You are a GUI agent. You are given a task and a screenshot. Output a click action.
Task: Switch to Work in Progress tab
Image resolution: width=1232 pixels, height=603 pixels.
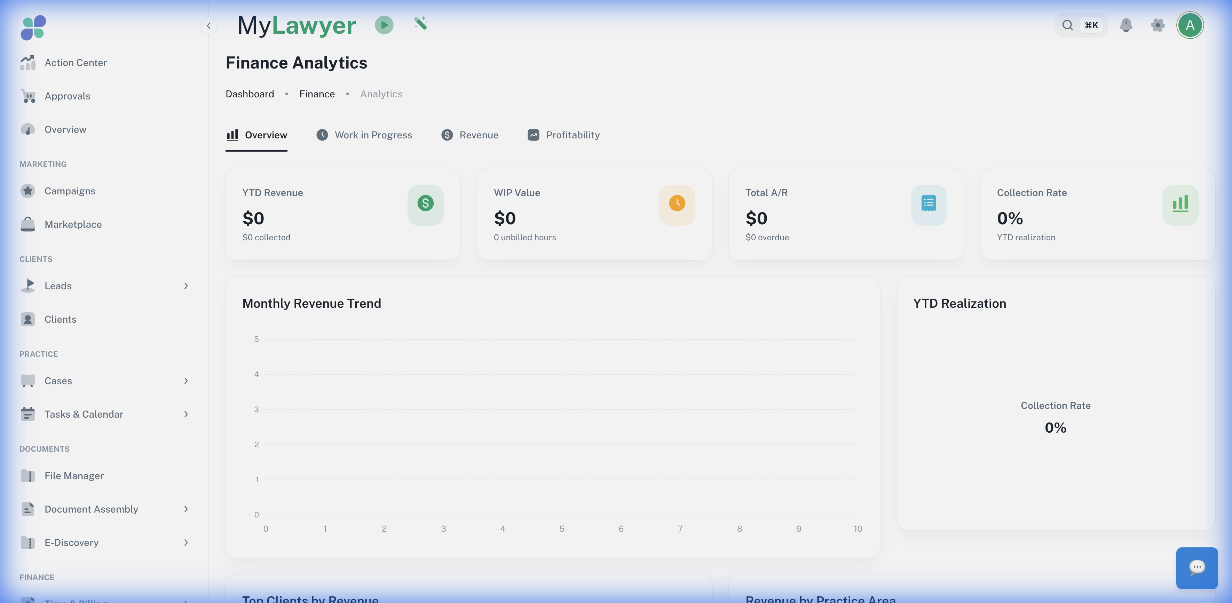coord(364,135)
